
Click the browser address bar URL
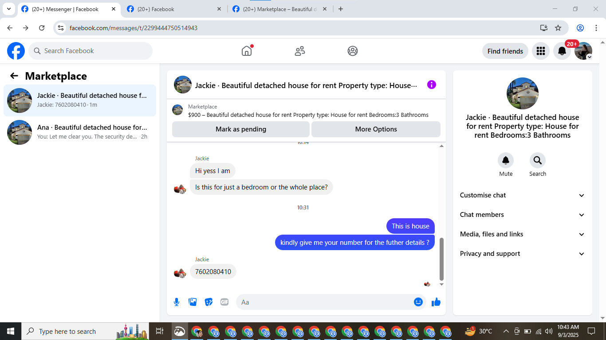(x=134, y=28)
